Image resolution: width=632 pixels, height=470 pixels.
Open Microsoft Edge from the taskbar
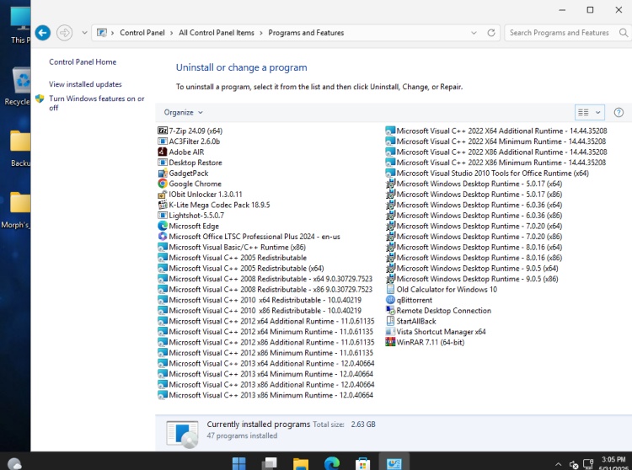[332, 463]
